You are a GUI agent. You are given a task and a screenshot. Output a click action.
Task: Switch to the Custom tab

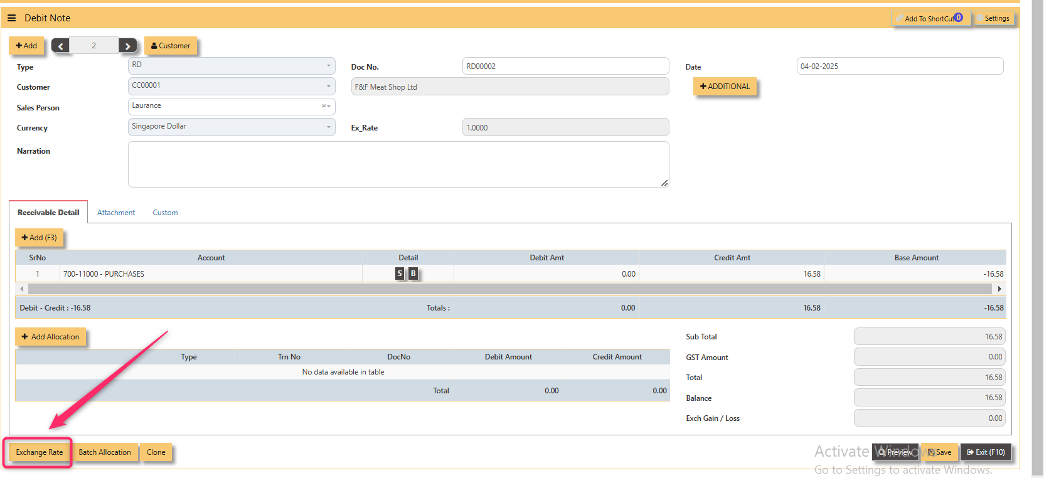click(x=165, y=213)
